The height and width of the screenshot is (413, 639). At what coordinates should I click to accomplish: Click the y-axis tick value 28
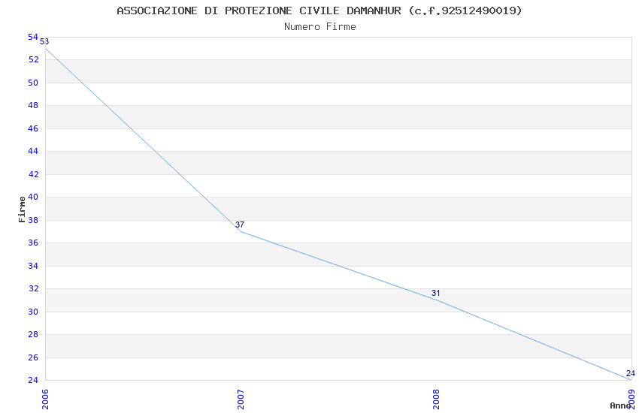tap(33, 334)
